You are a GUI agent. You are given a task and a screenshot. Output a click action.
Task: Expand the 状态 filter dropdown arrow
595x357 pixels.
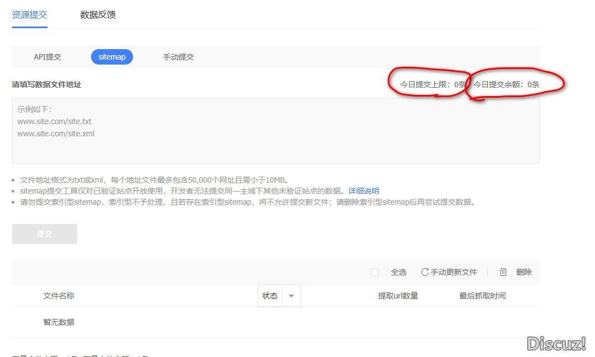(x=291, y=296)
